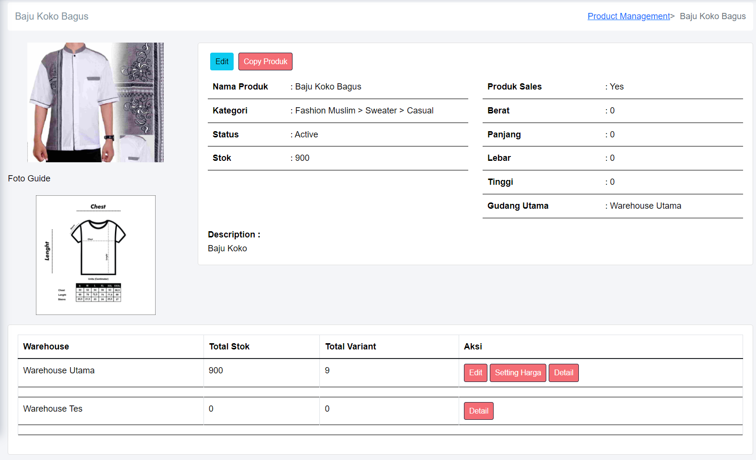Open Setting Harga for Warehouse Utama

tap(518, 373)
